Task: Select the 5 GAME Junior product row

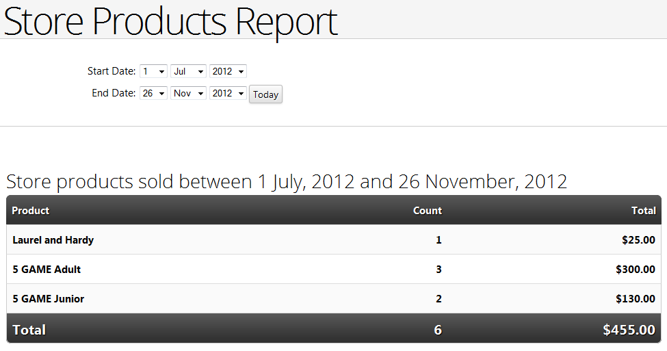Action: point(334,299)
